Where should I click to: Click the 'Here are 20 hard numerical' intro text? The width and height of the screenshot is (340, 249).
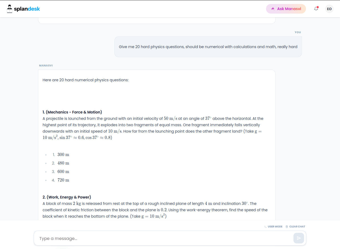pos(85,80)
